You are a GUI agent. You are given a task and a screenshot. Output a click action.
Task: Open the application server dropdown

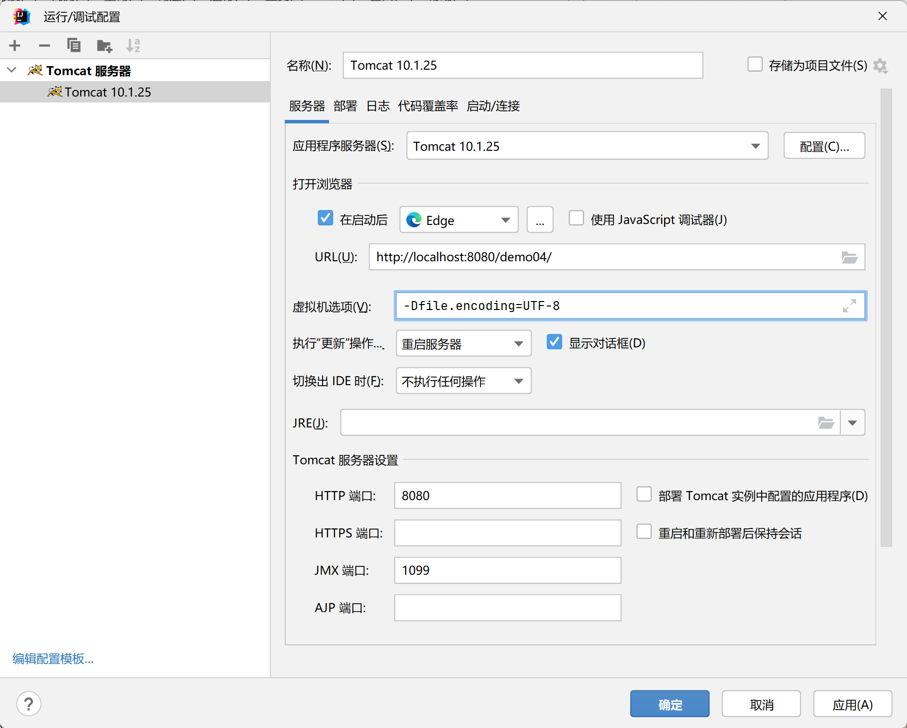pyautogui.click(x=587, y=146)
